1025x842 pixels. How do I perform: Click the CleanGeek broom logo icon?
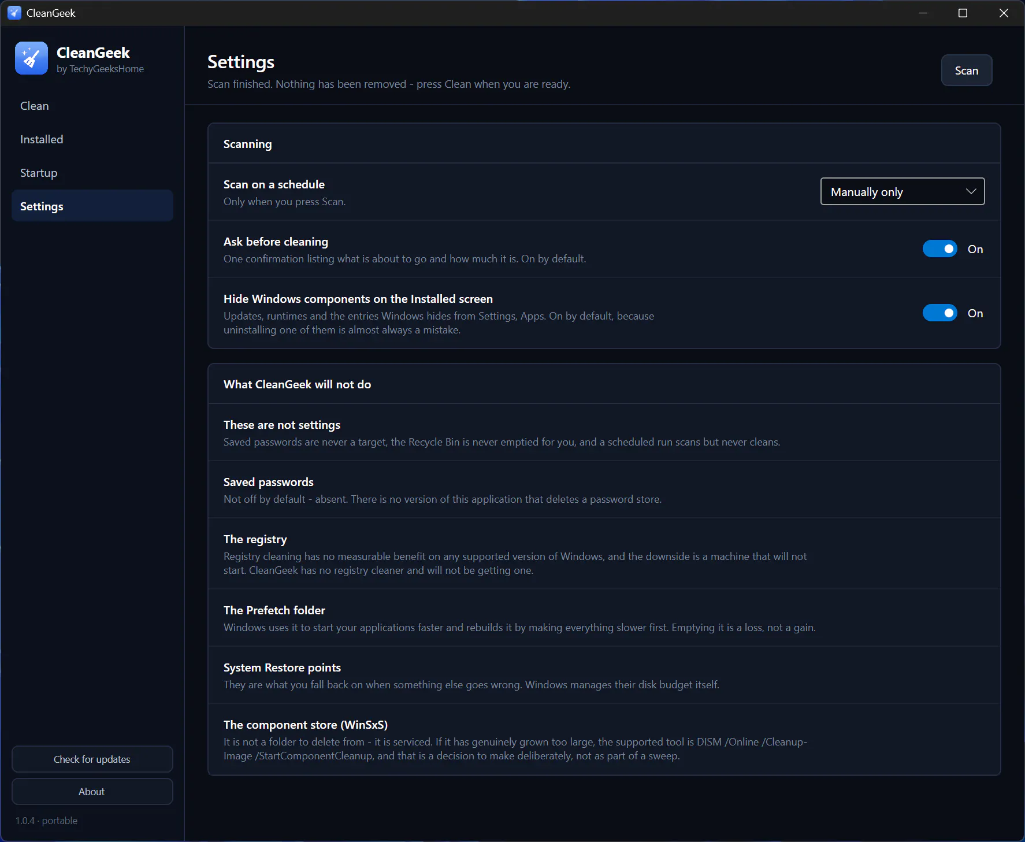point(31,58)
